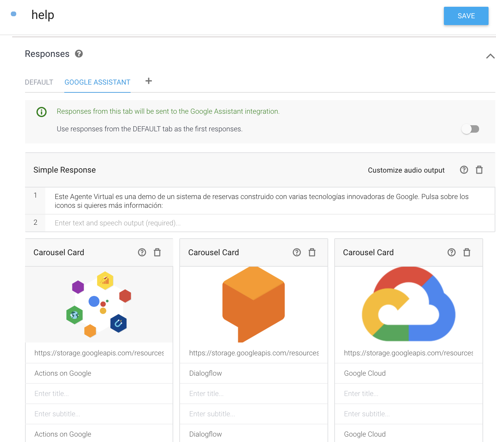Focus 'Enter subtitle' in the Dialogflow card
This screenshot has width=496, height=442.
coord(254,414)
